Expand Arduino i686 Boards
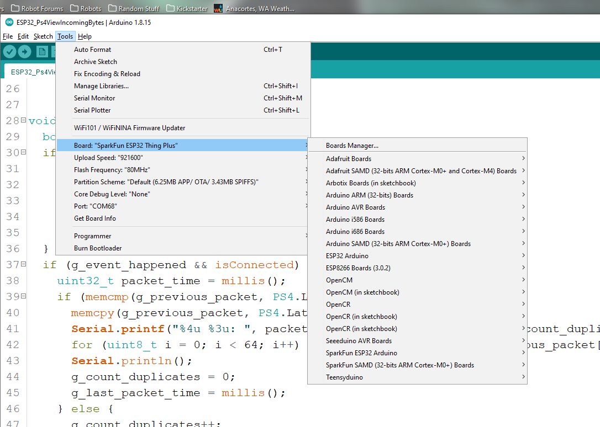This screenshot has width=600, height=427. tap(418, 232)
